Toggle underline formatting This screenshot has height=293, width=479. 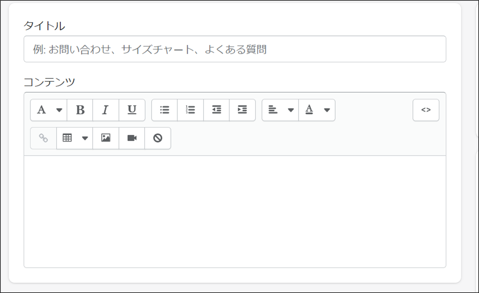[x=132, y=110]
